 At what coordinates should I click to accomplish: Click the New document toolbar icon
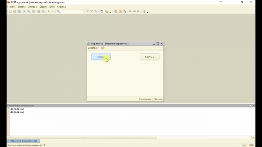pyautogui.click(x=10, y=11)
